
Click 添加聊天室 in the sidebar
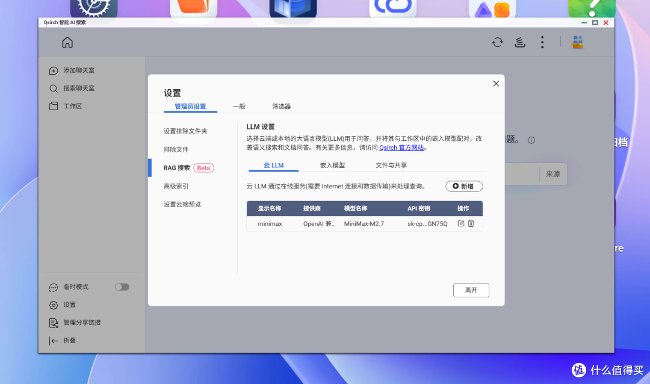[x=79, y=70]
